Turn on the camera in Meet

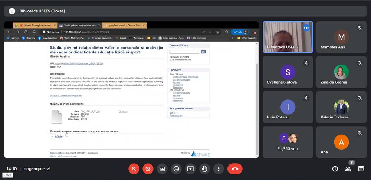tap(148, 169)
